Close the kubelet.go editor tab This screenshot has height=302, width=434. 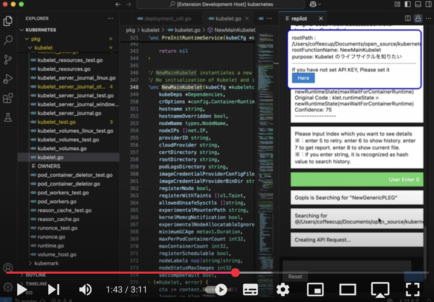[247, 19]
